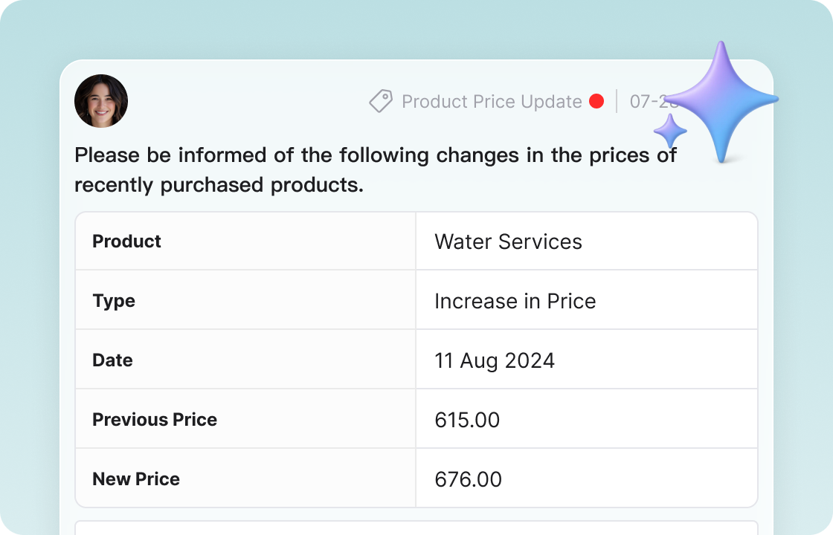Select the Product row header cell
This screenshot has height=535, width=833.
pyautogui.click(x=126, y=241)
